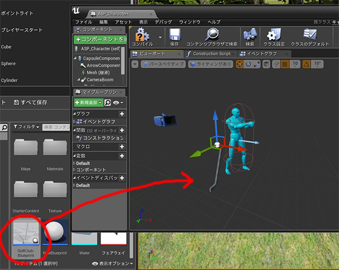Screen dimensions: 339x270
Task: Click Save All (すべて保存) in Content Browser
Action: tap(31, 102)
